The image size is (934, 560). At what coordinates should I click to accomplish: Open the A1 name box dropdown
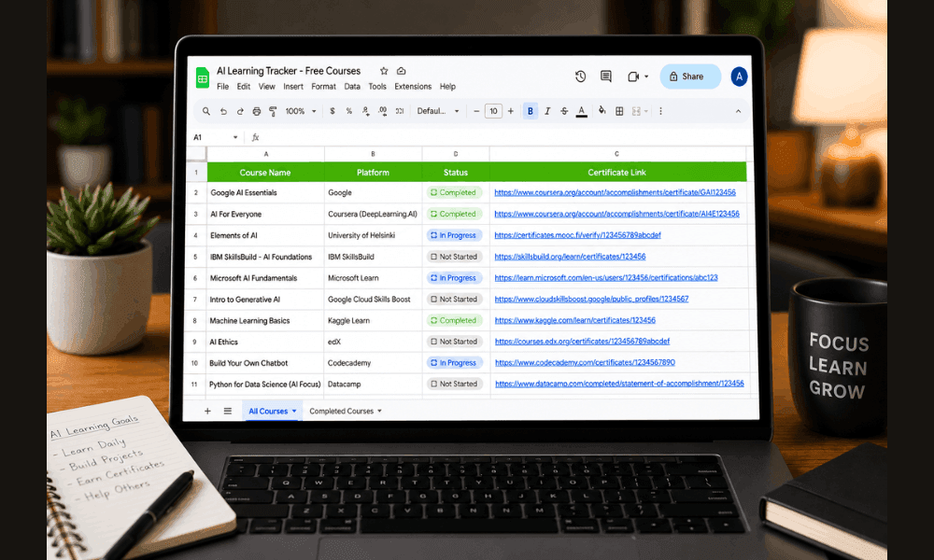point(235,137)
